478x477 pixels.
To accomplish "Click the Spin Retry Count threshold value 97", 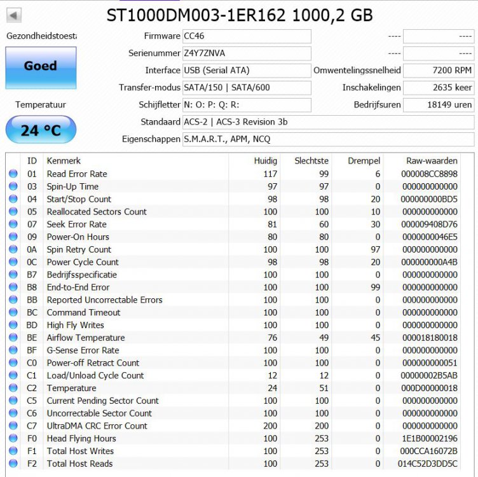I will 375,249.
